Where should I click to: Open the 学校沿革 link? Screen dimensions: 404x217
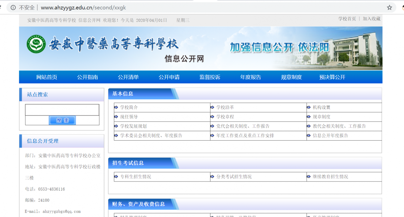(225, 107)
